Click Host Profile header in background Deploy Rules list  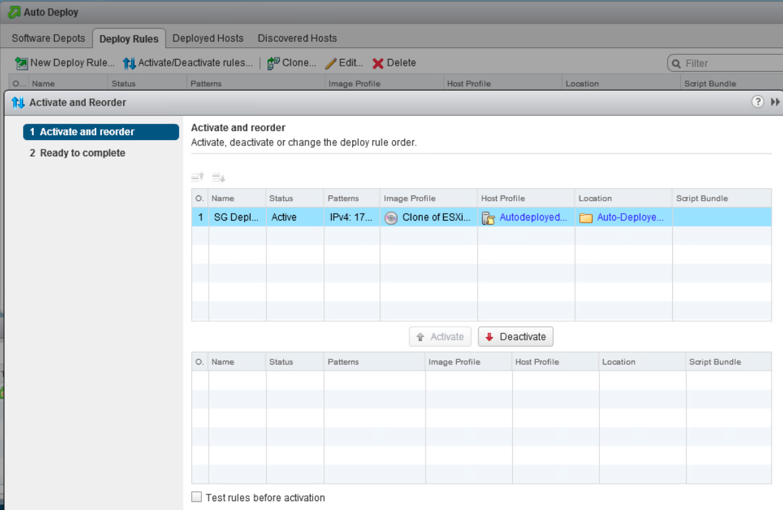503,83
